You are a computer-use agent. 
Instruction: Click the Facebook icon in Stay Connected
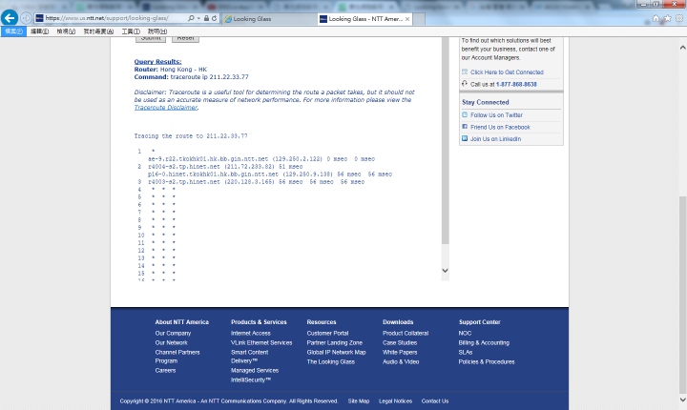(x=465, y=127)
